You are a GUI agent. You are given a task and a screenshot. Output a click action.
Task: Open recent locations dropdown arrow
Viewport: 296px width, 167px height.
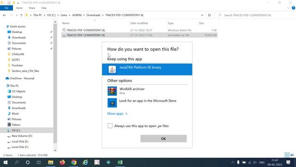[17, 15]
